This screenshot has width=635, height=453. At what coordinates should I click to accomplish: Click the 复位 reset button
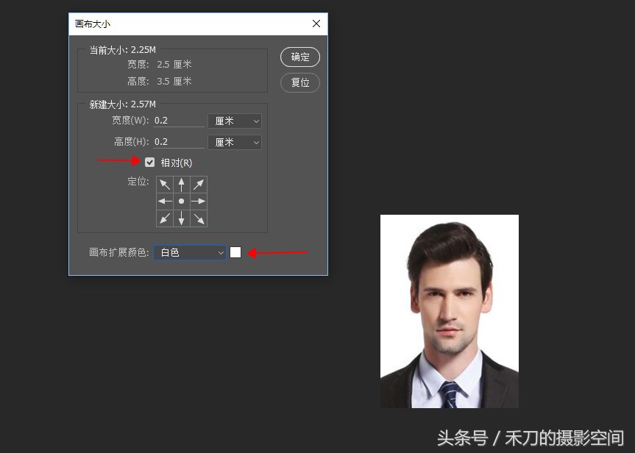299,82
